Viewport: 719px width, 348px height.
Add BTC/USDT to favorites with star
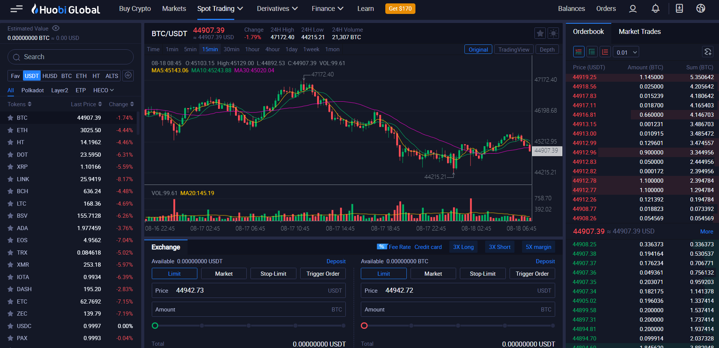[x=540, y=33]
